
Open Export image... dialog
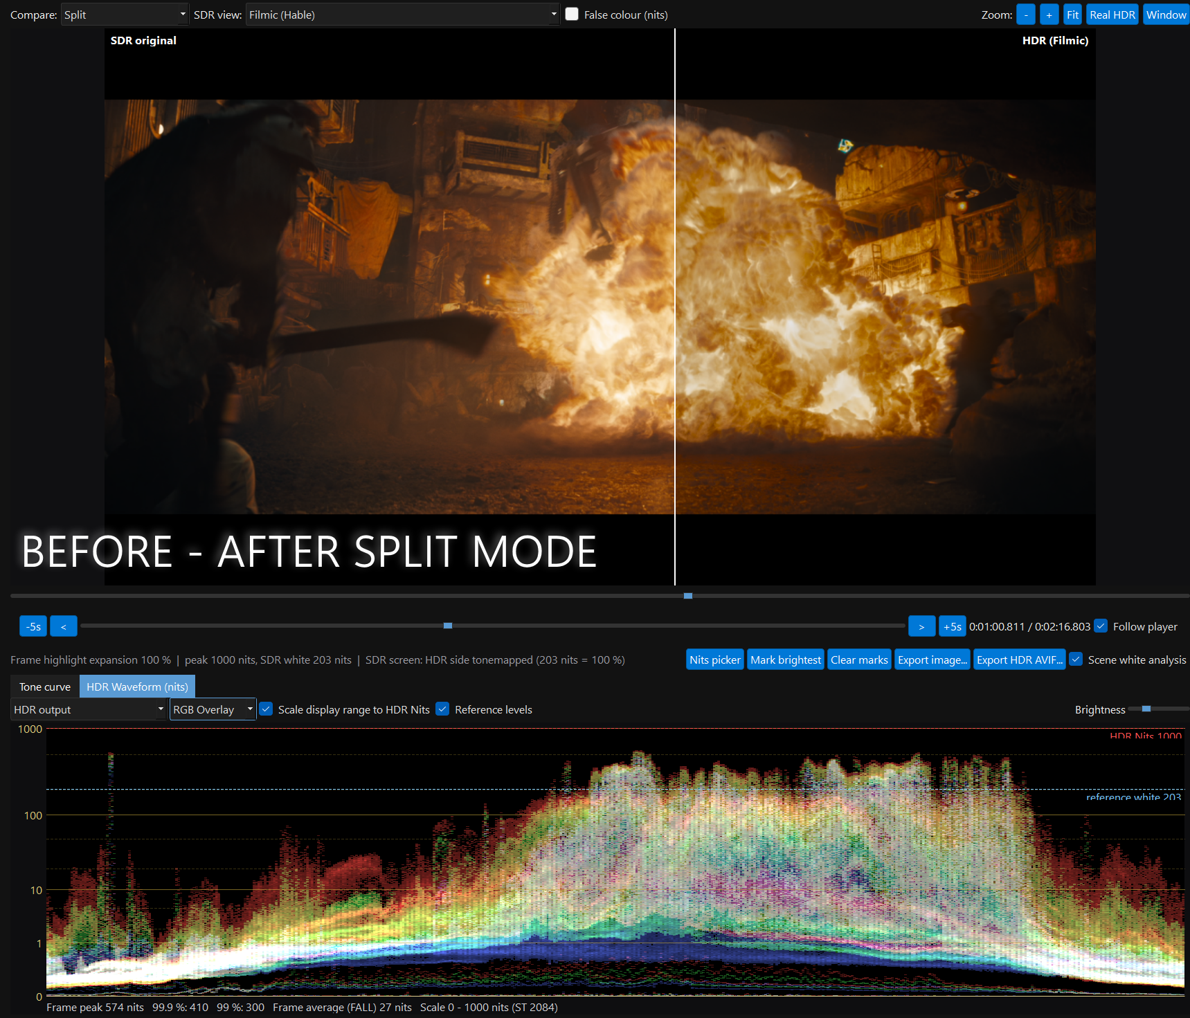pos(932,660)
